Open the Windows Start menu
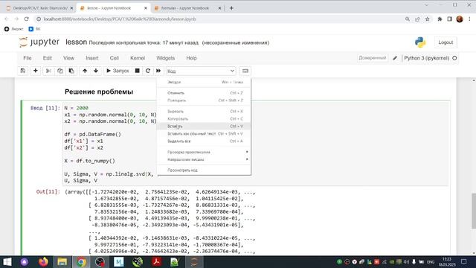Viewport: 476px width, 268px height. coord(7,261)
